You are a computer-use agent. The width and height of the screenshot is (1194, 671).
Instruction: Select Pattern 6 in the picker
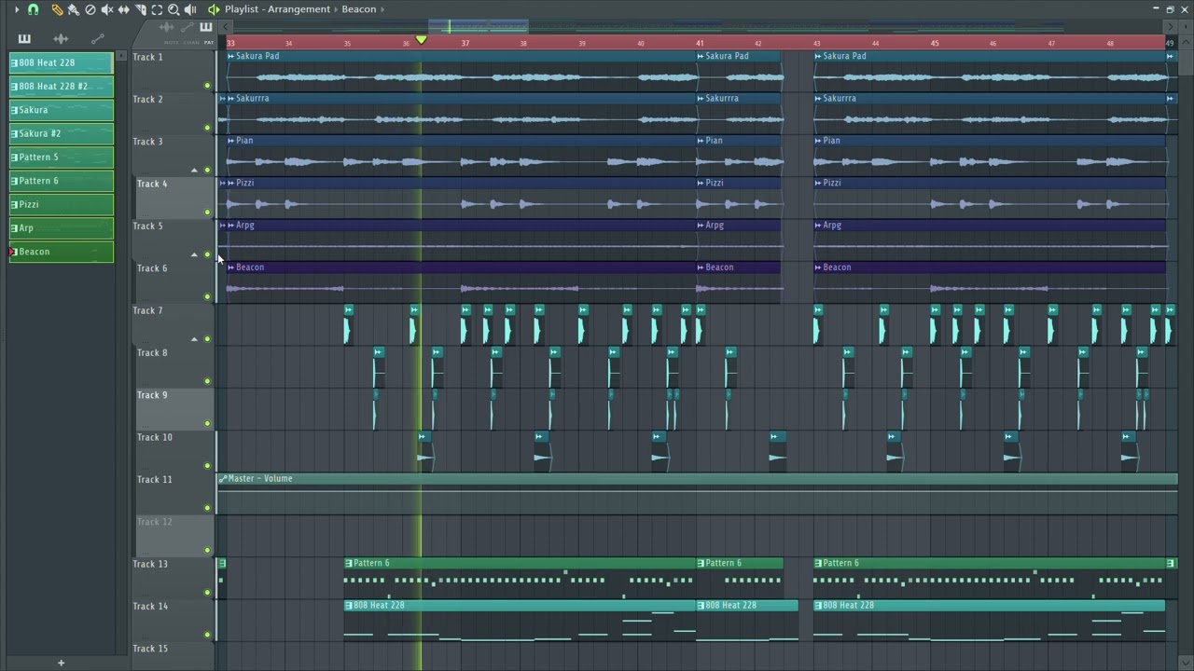(x=62, y=181)
